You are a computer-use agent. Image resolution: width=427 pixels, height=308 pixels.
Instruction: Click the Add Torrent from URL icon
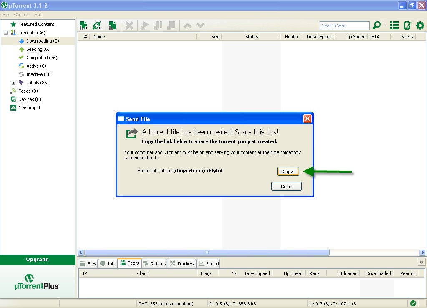tap(97, 25)
